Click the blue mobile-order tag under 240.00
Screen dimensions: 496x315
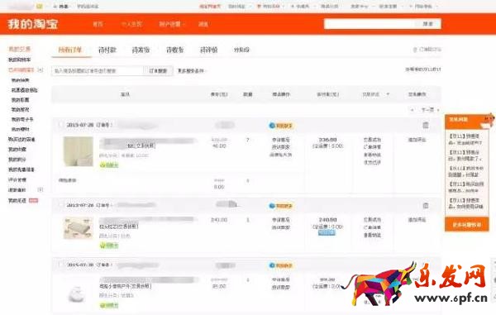(x=327, y=233)
